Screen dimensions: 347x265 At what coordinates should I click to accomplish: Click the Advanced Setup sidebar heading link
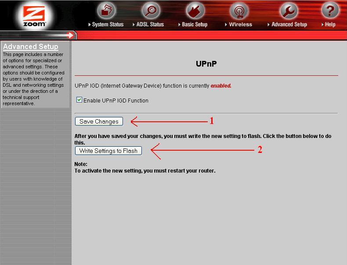[x=31, y=46]
